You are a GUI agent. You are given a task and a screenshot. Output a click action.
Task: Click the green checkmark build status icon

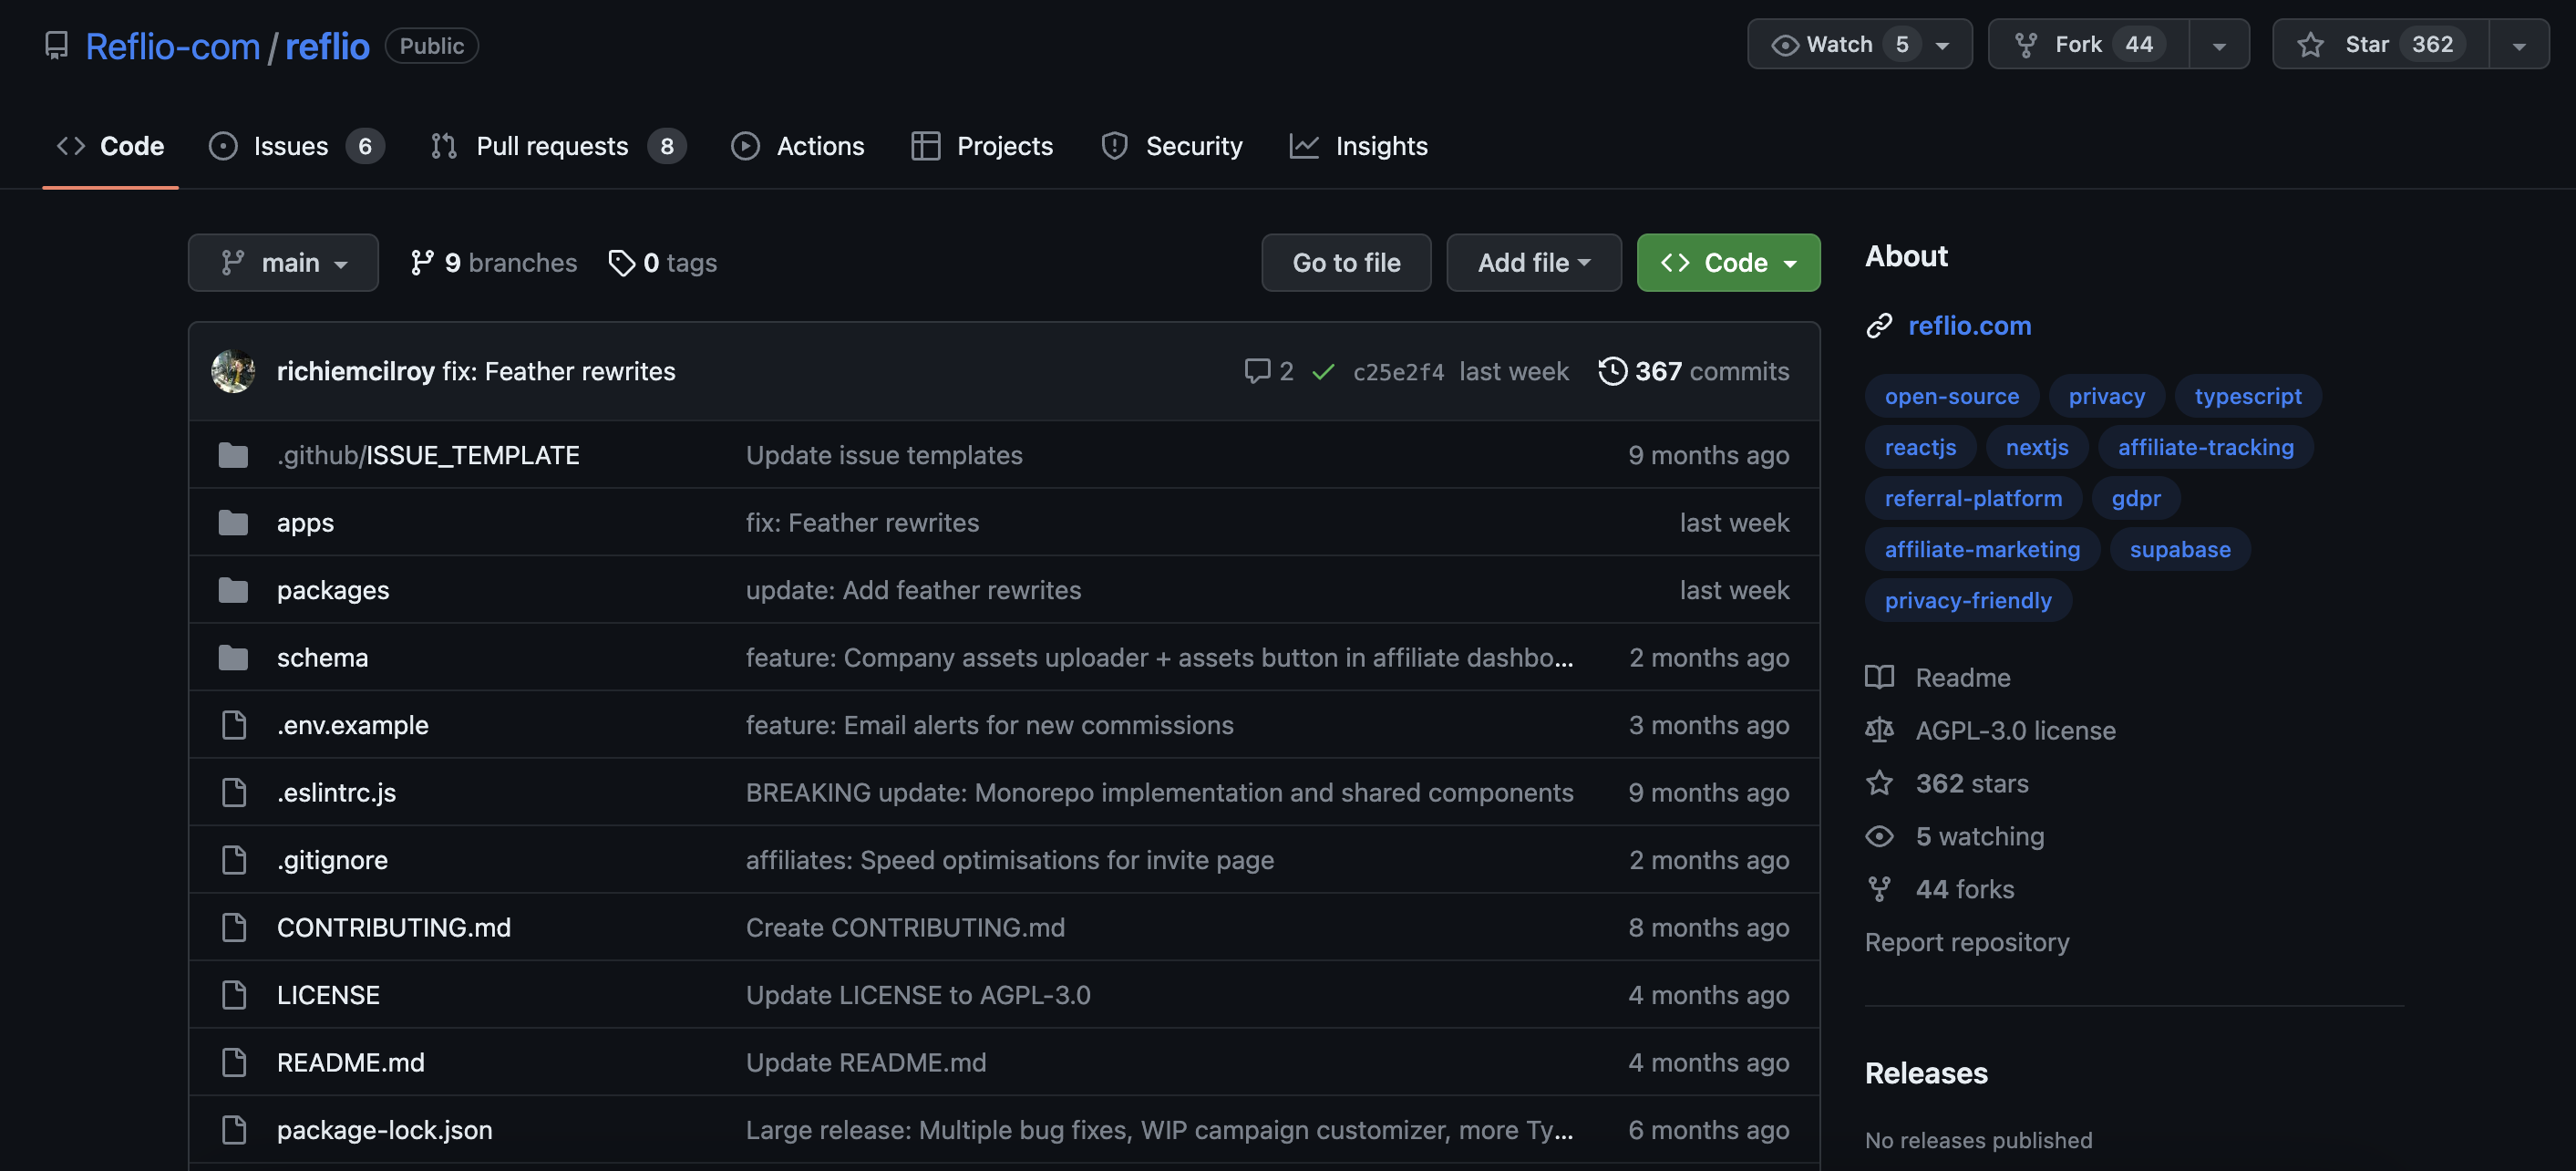[x=1323, y=371]
